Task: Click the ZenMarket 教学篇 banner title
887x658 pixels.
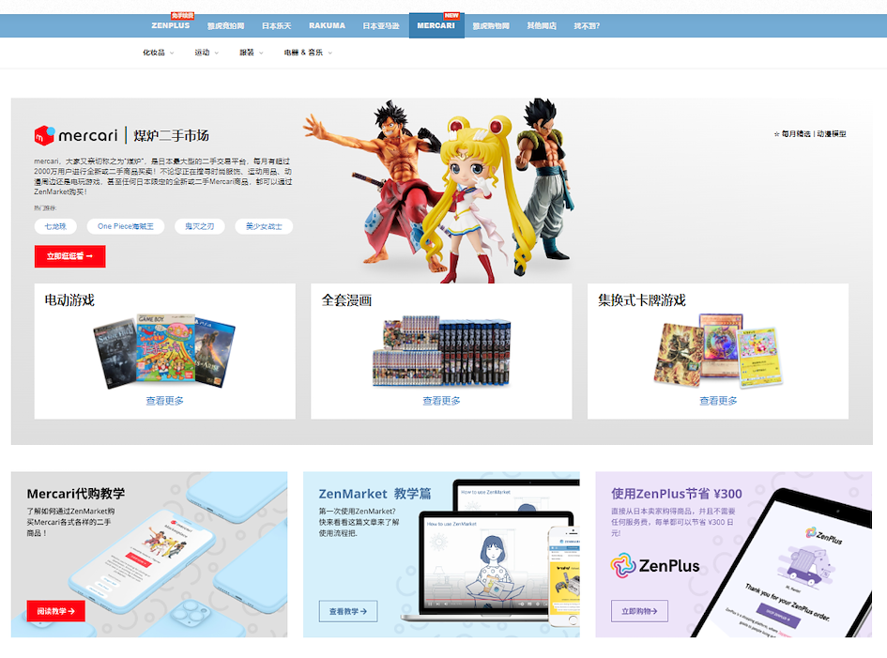Action: [x=375, y=494]
